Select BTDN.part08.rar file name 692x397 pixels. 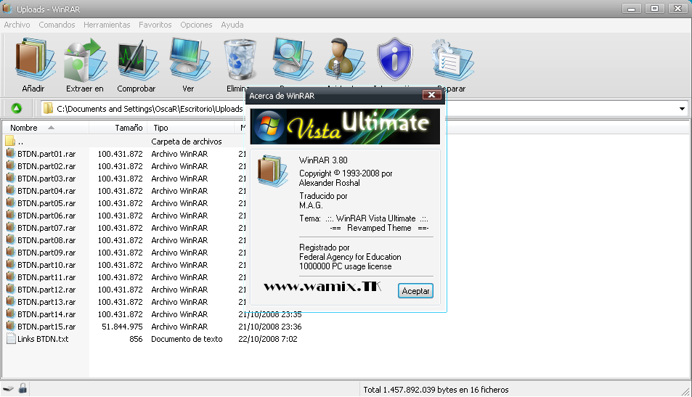click(46, 240)
